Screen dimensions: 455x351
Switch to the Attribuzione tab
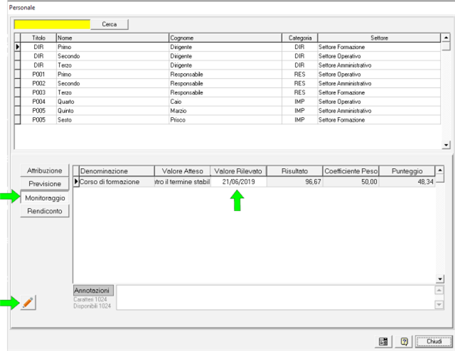[45, 171]
